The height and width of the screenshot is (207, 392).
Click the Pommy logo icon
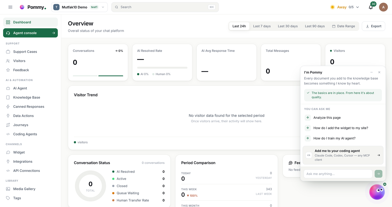(22, 7)
